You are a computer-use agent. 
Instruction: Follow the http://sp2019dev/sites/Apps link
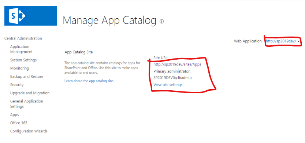pyautogui.click(x=177, y=64)
